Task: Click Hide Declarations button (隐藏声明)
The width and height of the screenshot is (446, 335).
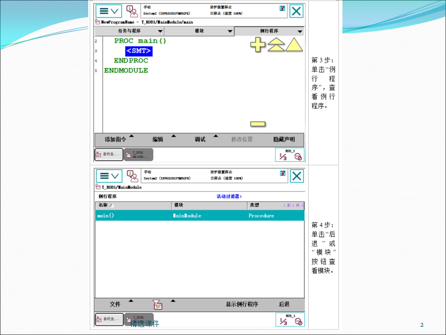Action: click(284, 139)
